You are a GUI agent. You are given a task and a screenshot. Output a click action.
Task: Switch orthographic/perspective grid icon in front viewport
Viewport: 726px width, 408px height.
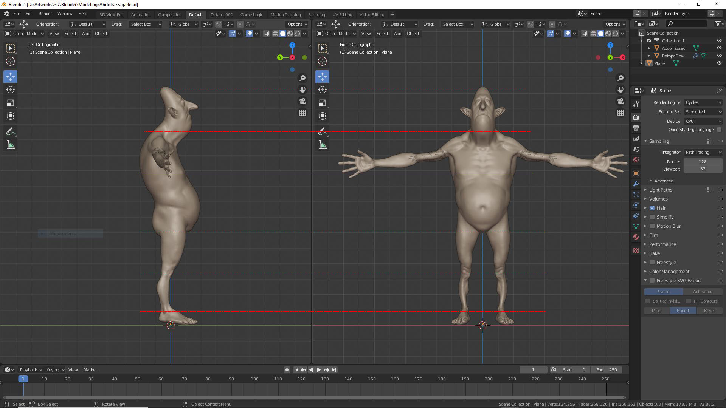coord(621,113)
